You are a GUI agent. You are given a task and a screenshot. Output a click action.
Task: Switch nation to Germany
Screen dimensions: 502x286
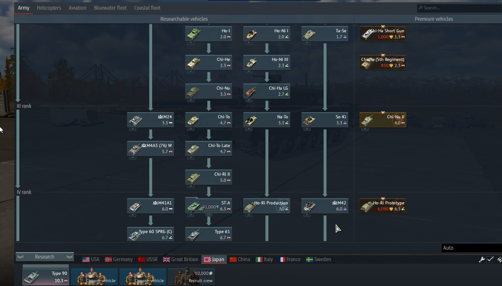[119, 259]
